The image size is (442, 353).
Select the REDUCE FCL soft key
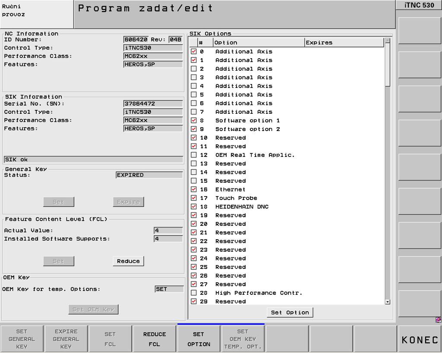155,339
